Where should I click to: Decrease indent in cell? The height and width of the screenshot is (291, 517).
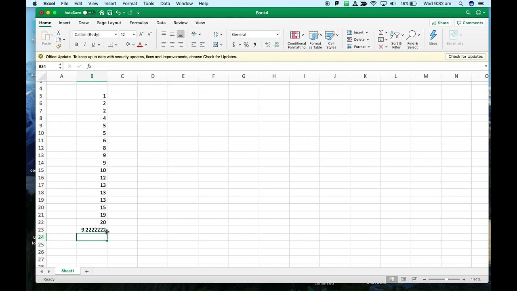[194, 44]
